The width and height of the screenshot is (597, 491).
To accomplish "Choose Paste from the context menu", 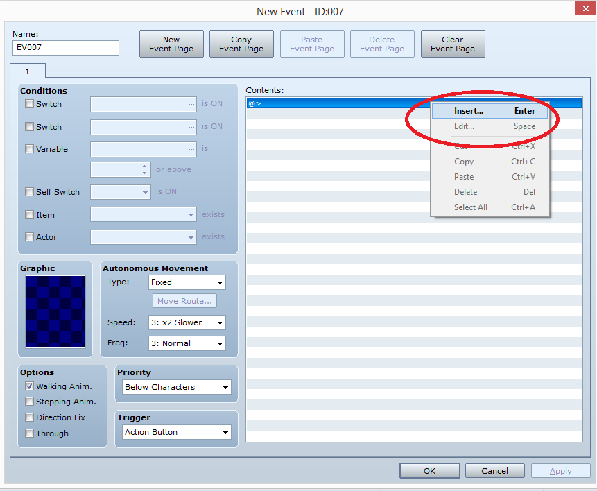I will tap(490, 177).
